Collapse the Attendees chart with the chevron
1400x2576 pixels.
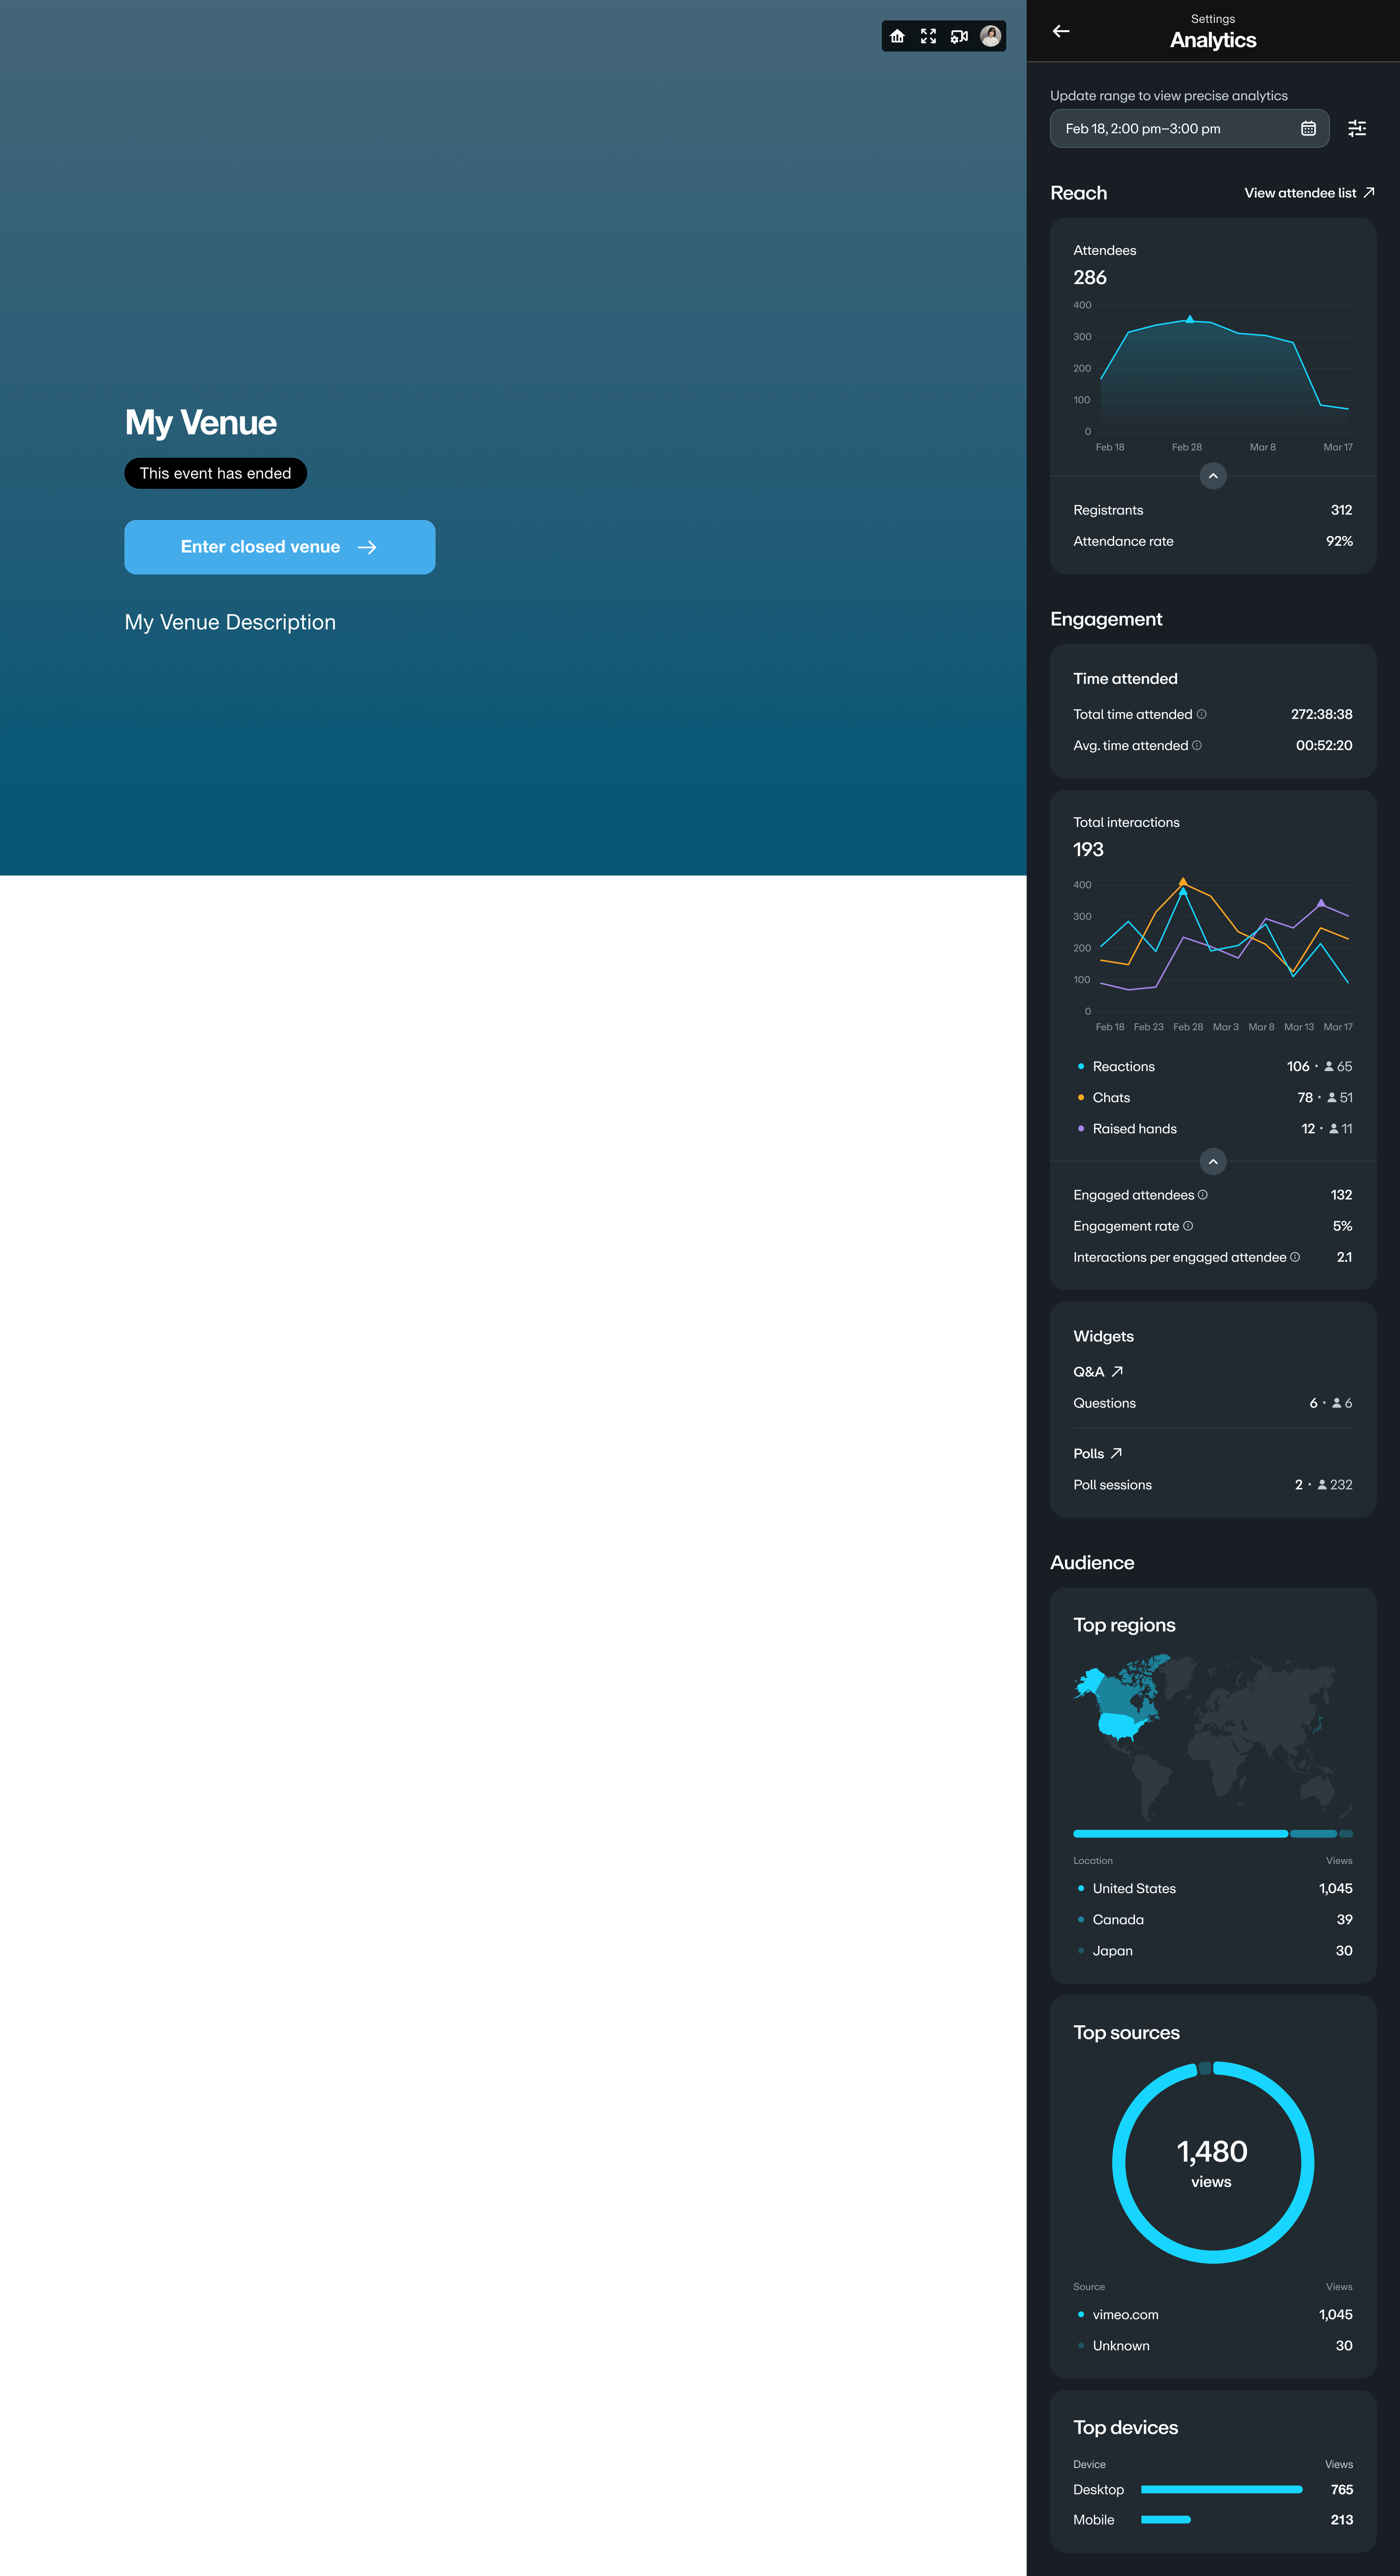tap(1213, 476)
